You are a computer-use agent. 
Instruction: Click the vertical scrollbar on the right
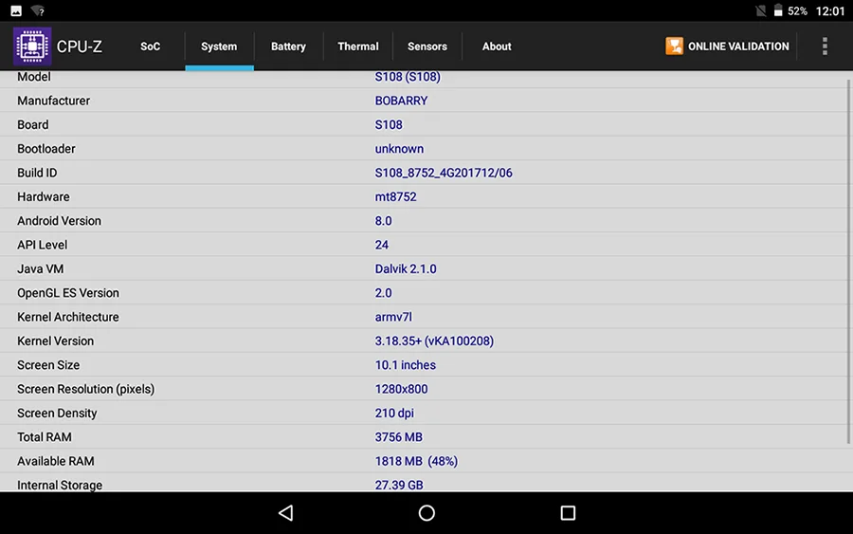tap(848, 261)
